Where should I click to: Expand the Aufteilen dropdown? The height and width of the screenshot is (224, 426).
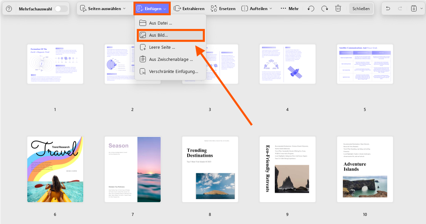[x=257, y=9]
